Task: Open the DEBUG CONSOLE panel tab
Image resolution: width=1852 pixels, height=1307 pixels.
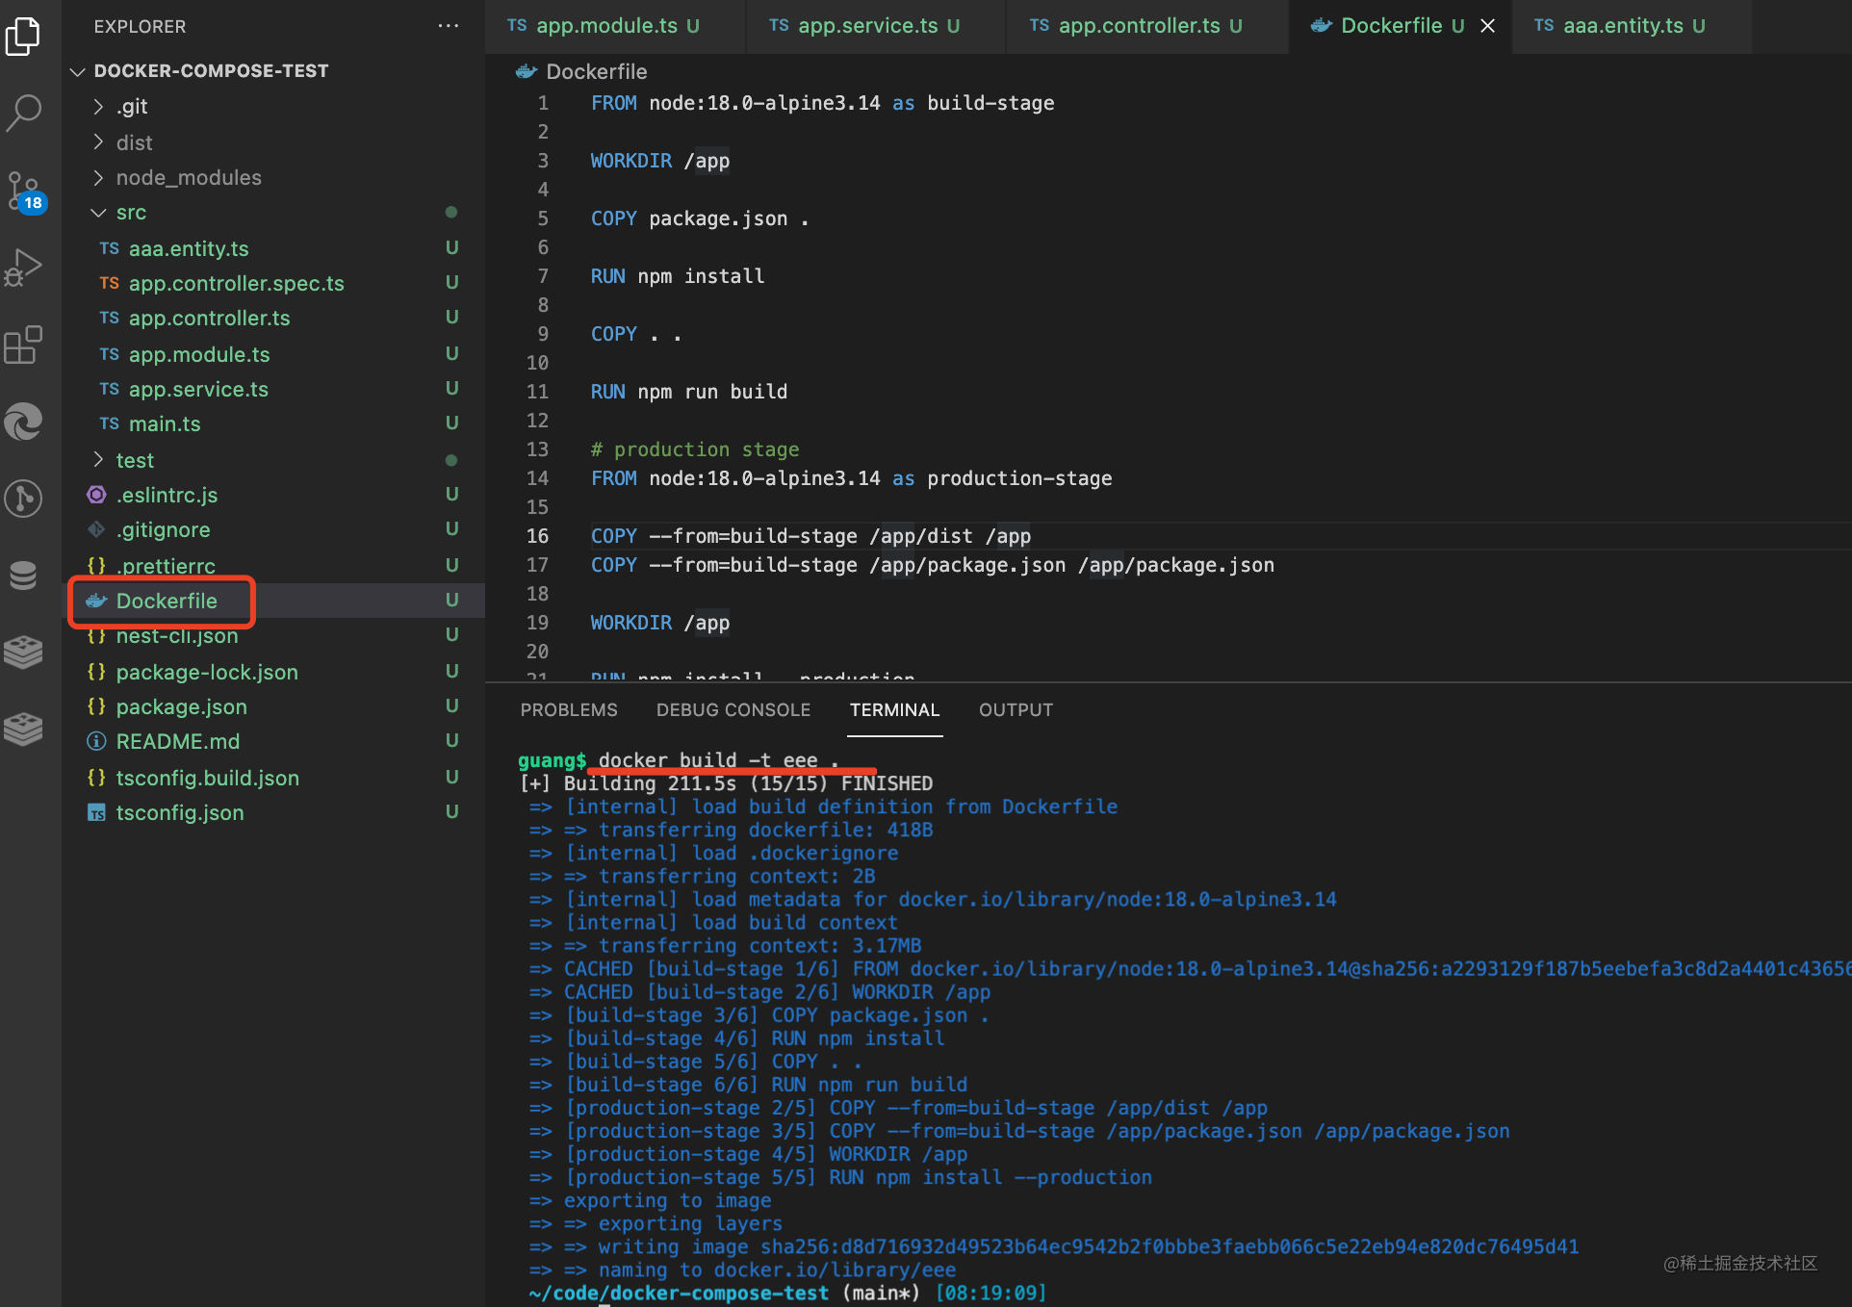Action: tap(733, 710)
